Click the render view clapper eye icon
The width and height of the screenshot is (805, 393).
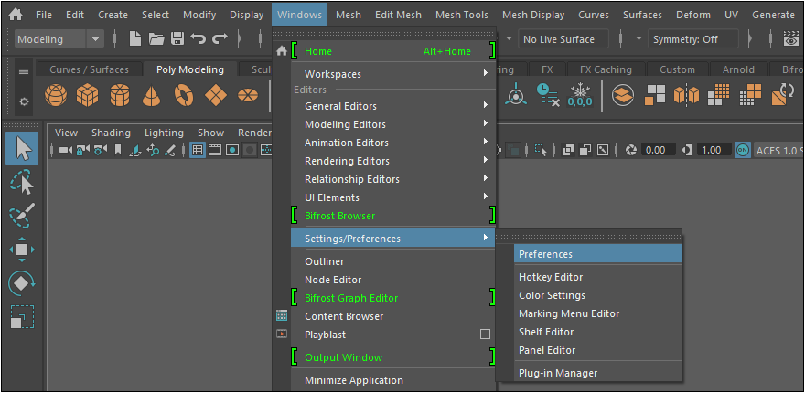tap(791, 39)
